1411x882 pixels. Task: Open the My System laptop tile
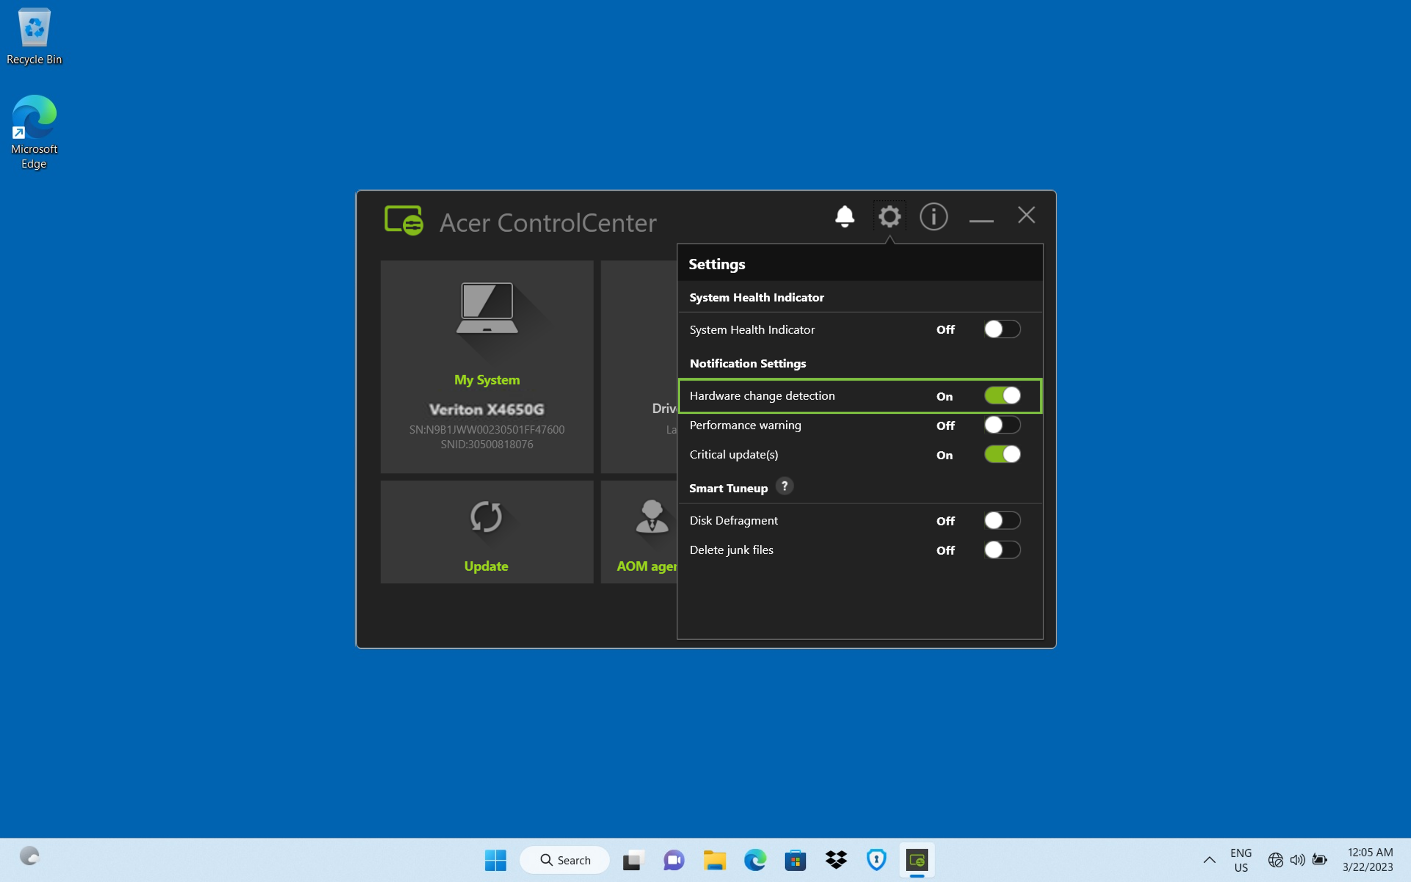coord(486,366)
